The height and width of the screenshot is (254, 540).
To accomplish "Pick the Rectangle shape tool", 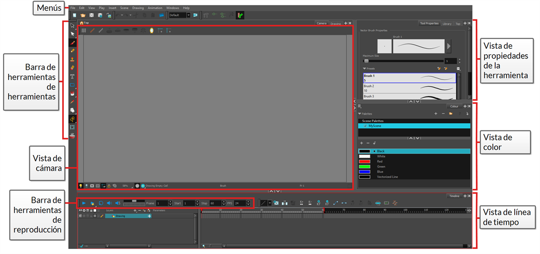I will click(x=73, y=85).
